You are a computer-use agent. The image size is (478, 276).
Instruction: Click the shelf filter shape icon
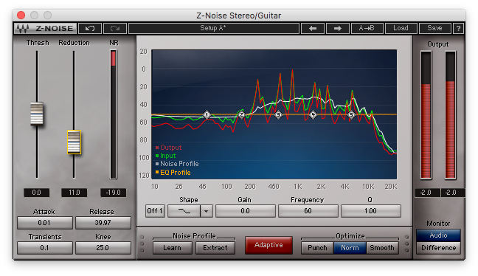pyautogui.click(x=184, y=211)
